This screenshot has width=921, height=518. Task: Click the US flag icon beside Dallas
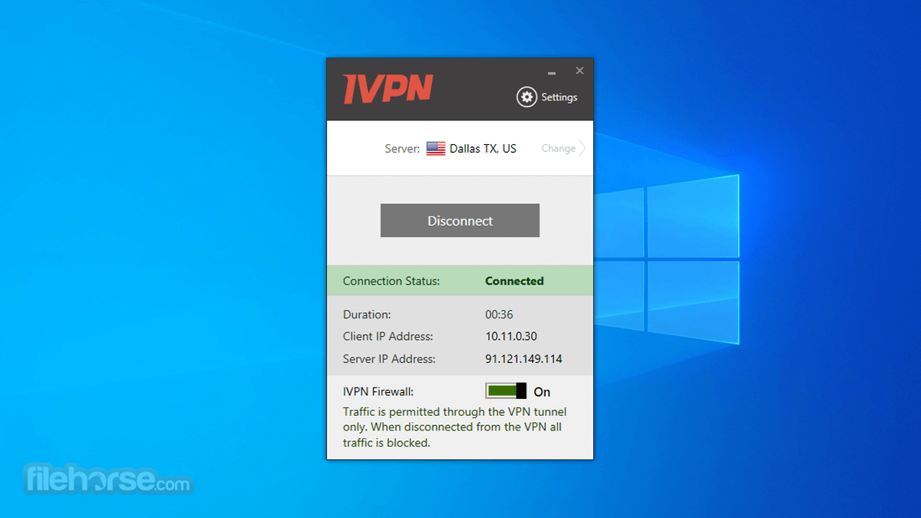[436, 149]
